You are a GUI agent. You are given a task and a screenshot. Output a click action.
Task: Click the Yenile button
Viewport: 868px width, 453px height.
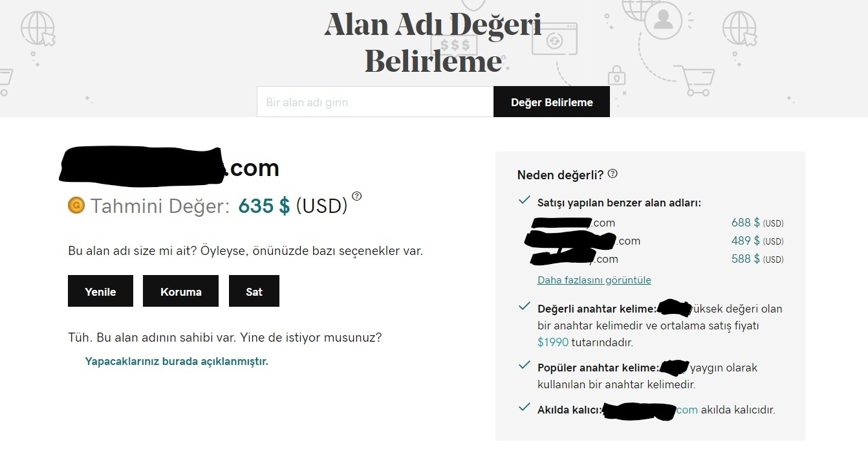pyautogui.click(x=100, y=291)
